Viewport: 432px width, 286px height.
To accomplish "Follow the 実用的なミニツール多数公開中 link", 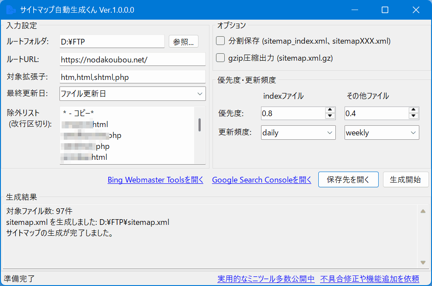I will pos(266,279).
